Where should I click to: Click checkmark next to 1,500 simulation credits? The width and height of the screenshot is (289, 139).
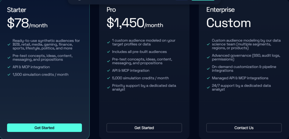click(9, 74)
